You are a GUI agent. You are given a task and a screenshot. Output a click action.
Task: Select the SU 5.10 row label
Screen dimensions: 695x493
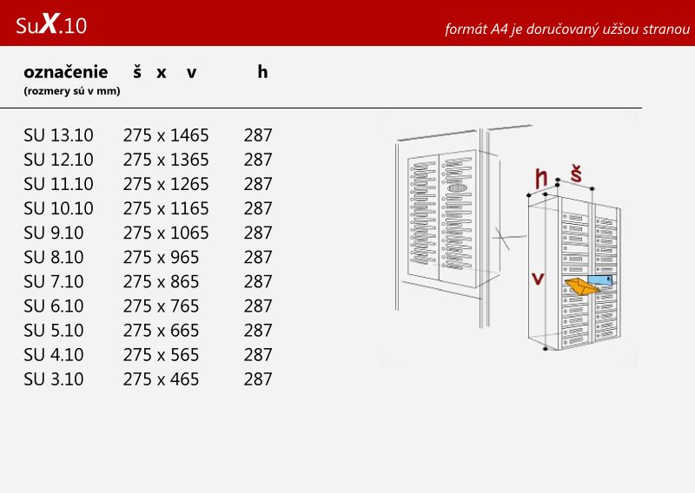[54, 330]
